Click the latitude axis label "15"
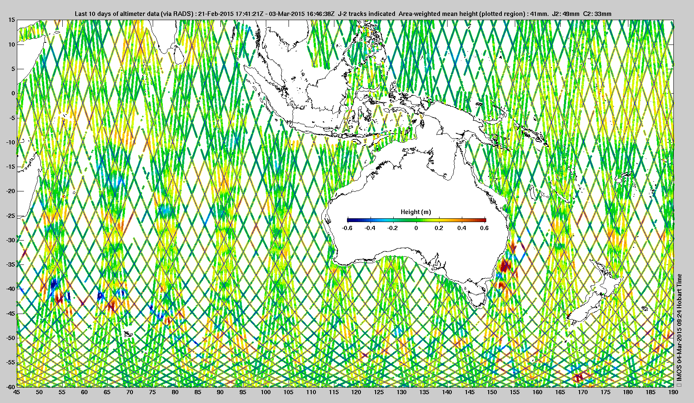The width and height of the screenshot is (694, 403). tap(11, 20)
